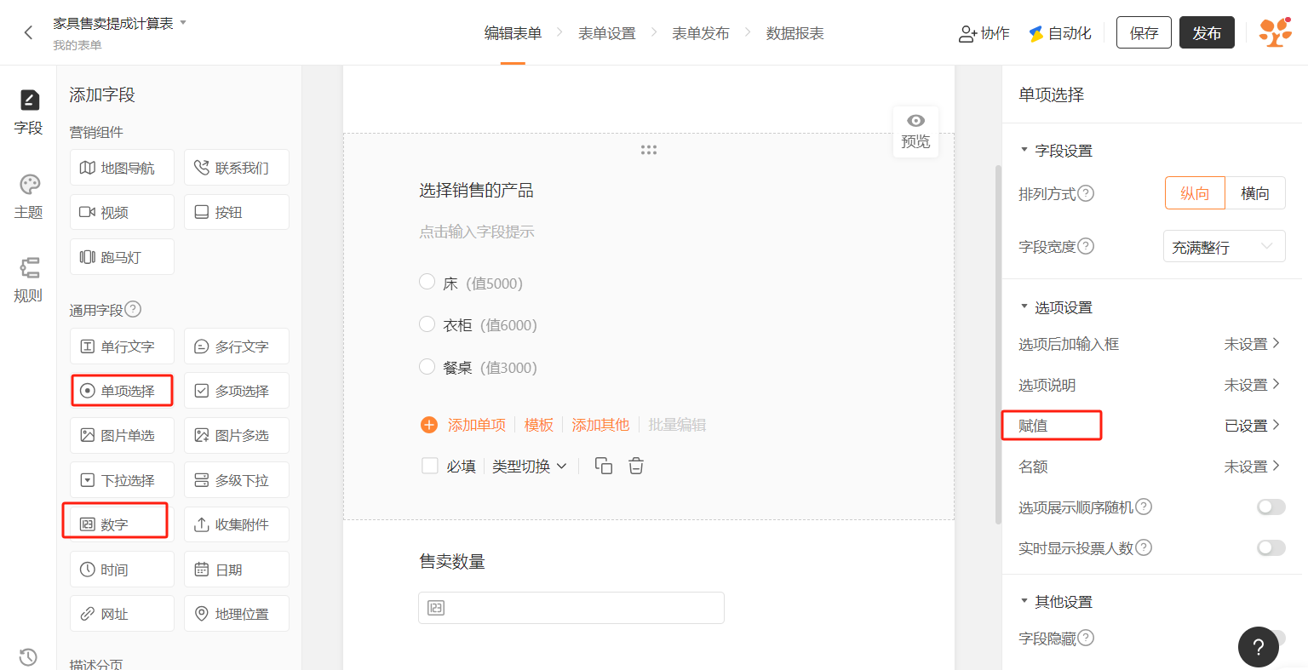Click the 模板 link
This screenshot has width=1308, height=670.
coord(539,425)
